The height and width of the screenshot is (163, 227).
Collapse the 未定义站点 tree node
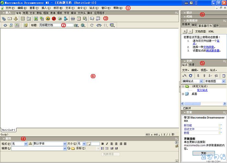click(x=183, y=86)
